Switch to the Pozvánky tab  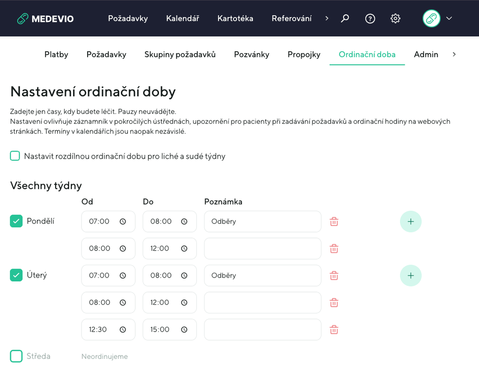(251, 54)
